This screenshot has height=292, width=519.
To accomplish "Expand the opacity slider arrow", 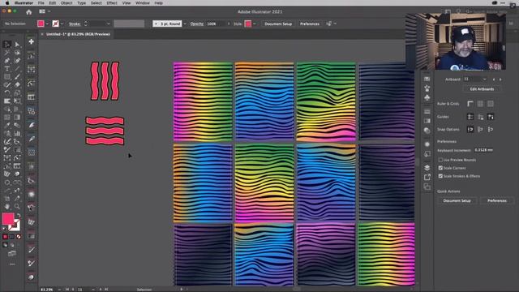I will [229, 24].
